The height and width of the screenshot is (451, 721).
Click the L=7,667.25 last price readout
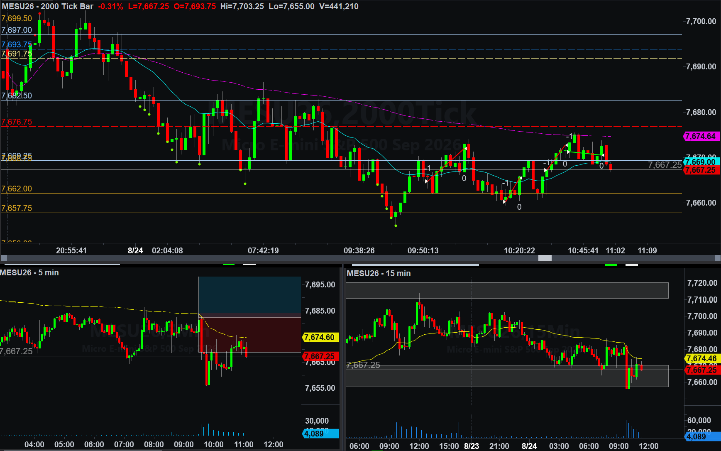coord(149,6)
